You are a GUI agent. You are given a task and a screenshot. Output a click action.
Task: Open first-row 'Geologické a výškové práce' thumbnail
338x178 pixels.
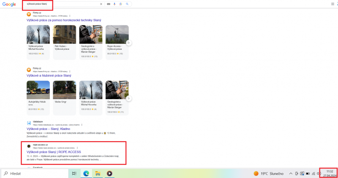(x=91, y=35)
